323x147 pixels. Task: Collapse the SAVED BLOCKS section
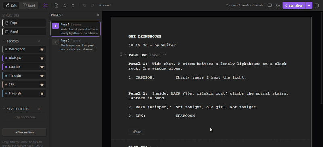[4, 109]
